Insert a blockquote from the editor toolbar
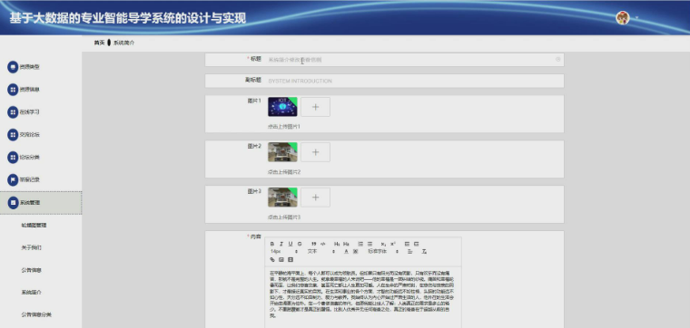The width and height of the screenshot is (690, 328). click(314, 244)
